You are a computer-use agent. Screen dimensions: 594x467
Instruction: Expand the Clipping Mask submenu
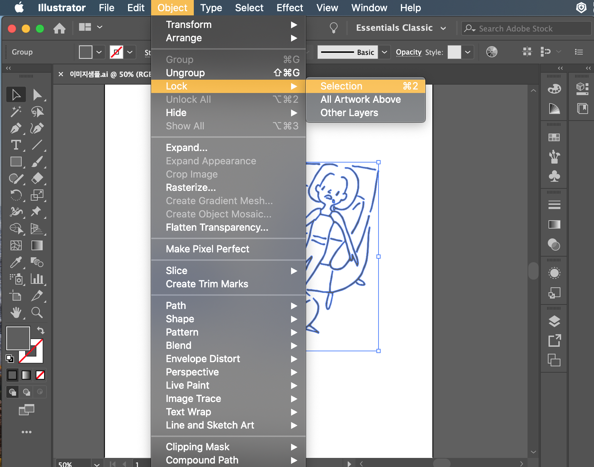(228, 447)
